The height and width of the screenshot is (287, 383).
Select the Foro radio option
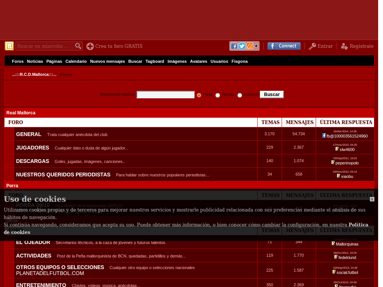(x=199, y=95)
